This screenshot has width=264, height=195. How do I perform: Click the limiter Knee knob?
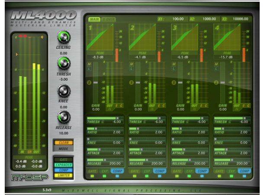pos(64,91)
